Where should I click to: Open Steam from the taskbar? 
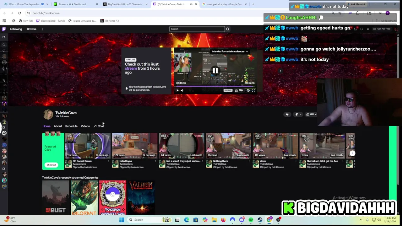[x=260, y=220]
